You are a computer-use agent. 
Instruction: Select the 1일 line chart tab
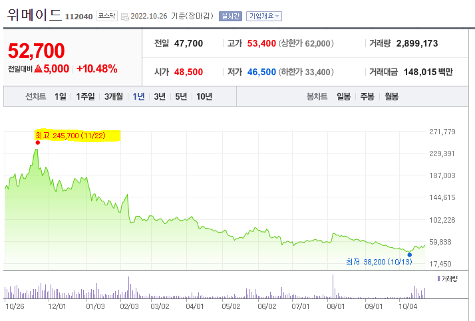point(61,96)
